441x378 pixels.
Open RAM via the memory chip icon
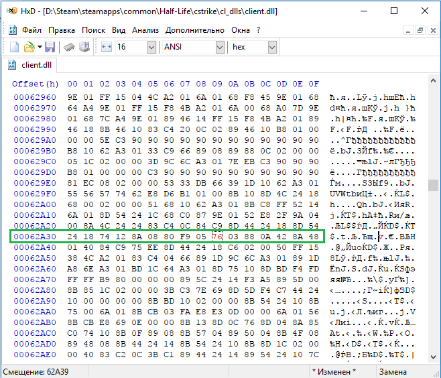pyautogui.click(x=69, y=47)
